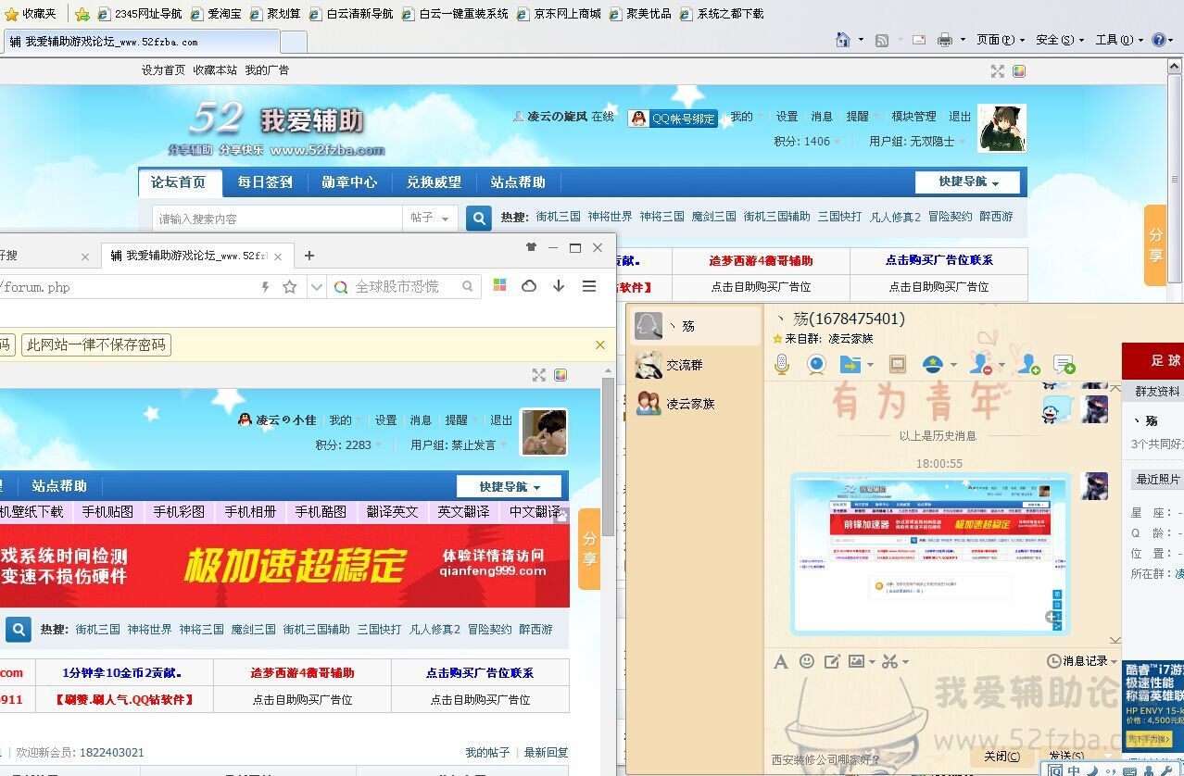Open the 2345网址导航 favorites bar link
Image resolution: width=1184 pixels, height=776 pixels.
[x=139, y=14]
